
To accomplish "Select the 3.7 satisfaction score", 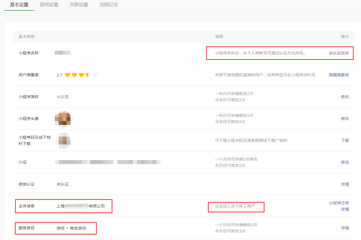I will click(59, 75).
